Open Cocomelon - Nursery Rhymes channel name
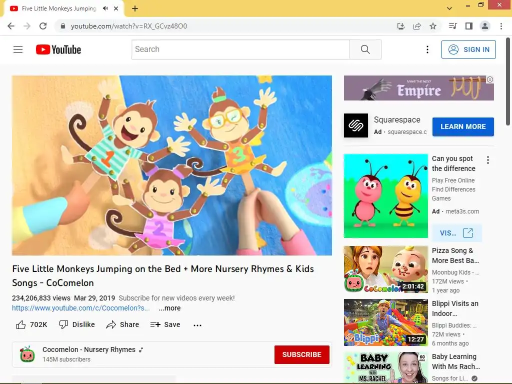The width and height of the screenshot is (512, 384). 89,349
